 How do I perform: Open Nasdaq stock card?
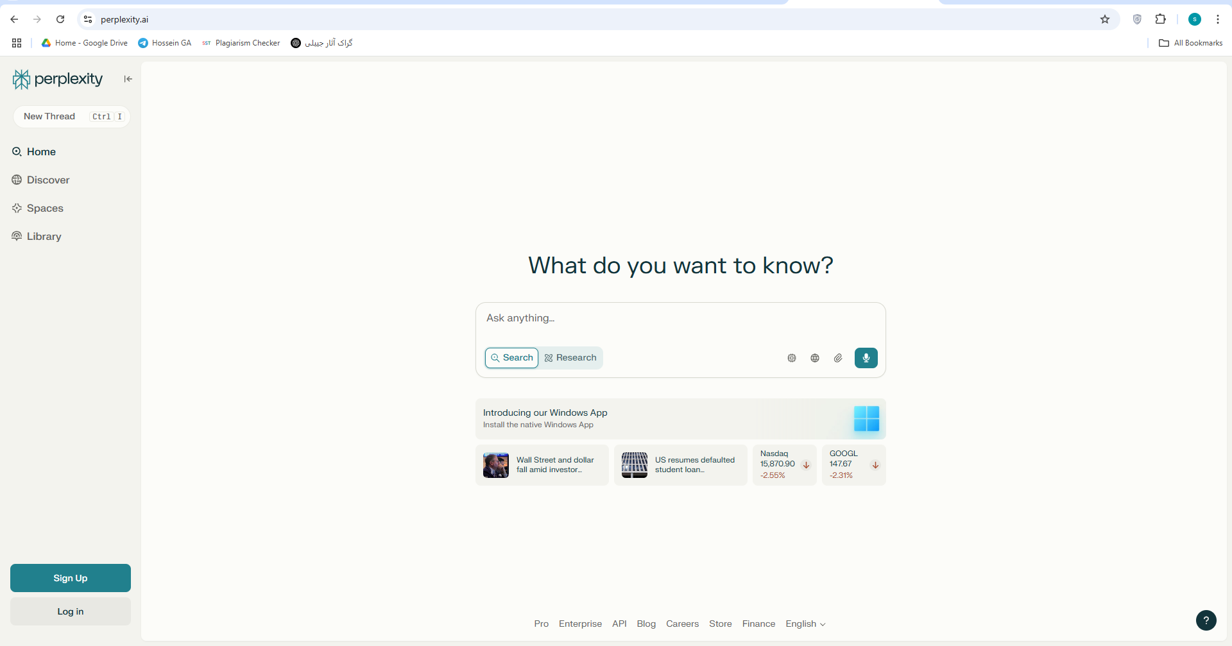pos(785,465)
